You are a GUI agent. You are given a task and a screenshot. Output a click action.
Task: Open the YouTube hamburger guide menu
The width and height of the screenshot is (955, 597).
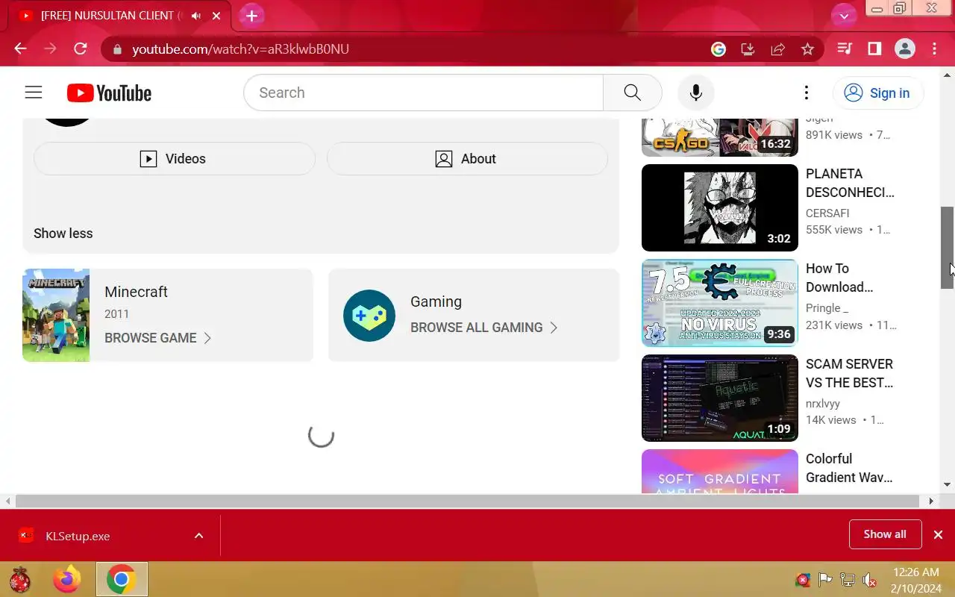coord(34,93)
